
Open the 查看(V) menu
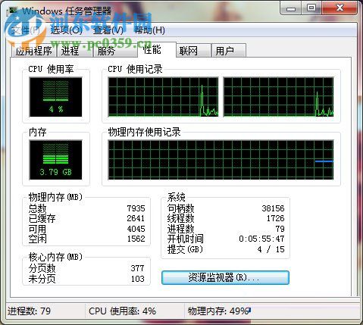[108, 30]
